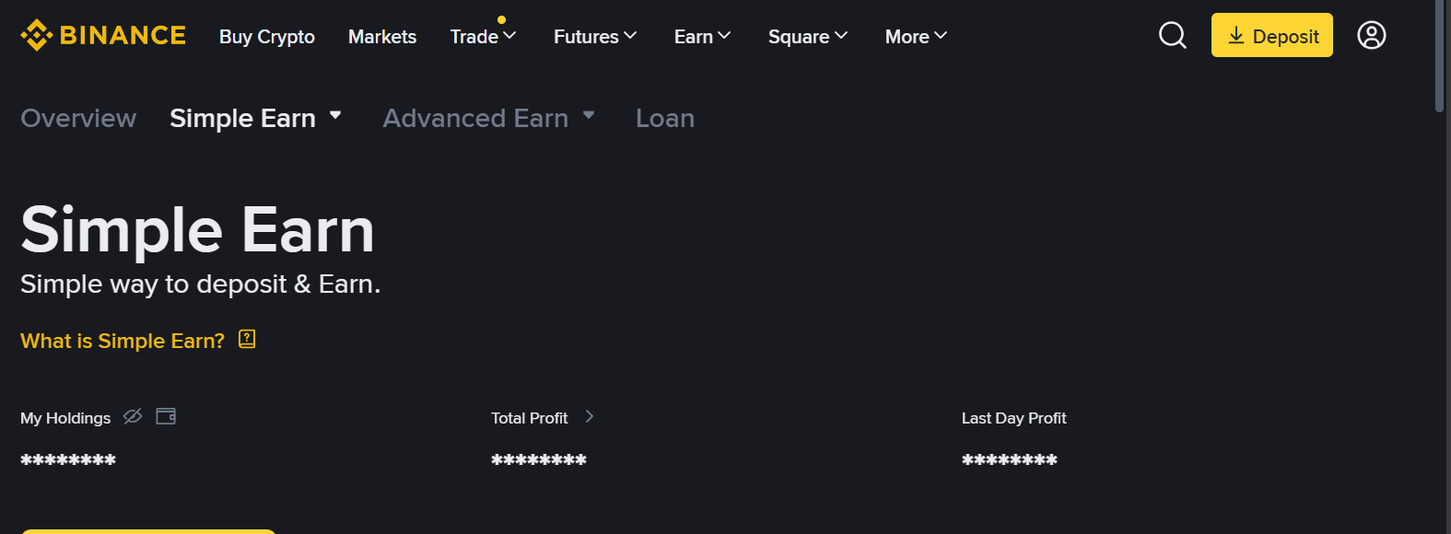Open the More dropdown menu
The height and width of the screenshot is (534, 1451).
pyautogui.click(x=916, y=37)
